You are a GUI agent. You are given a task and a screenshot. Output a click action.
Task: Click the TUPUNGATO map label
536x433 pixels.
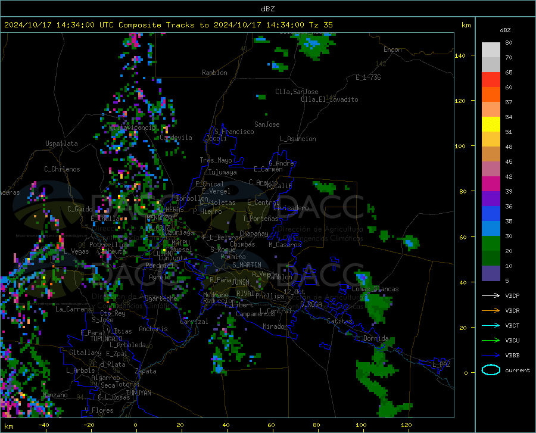click(107, 339)
